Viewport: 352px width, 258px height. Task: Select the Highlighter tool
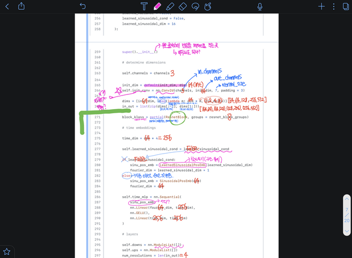coord(170,6)
